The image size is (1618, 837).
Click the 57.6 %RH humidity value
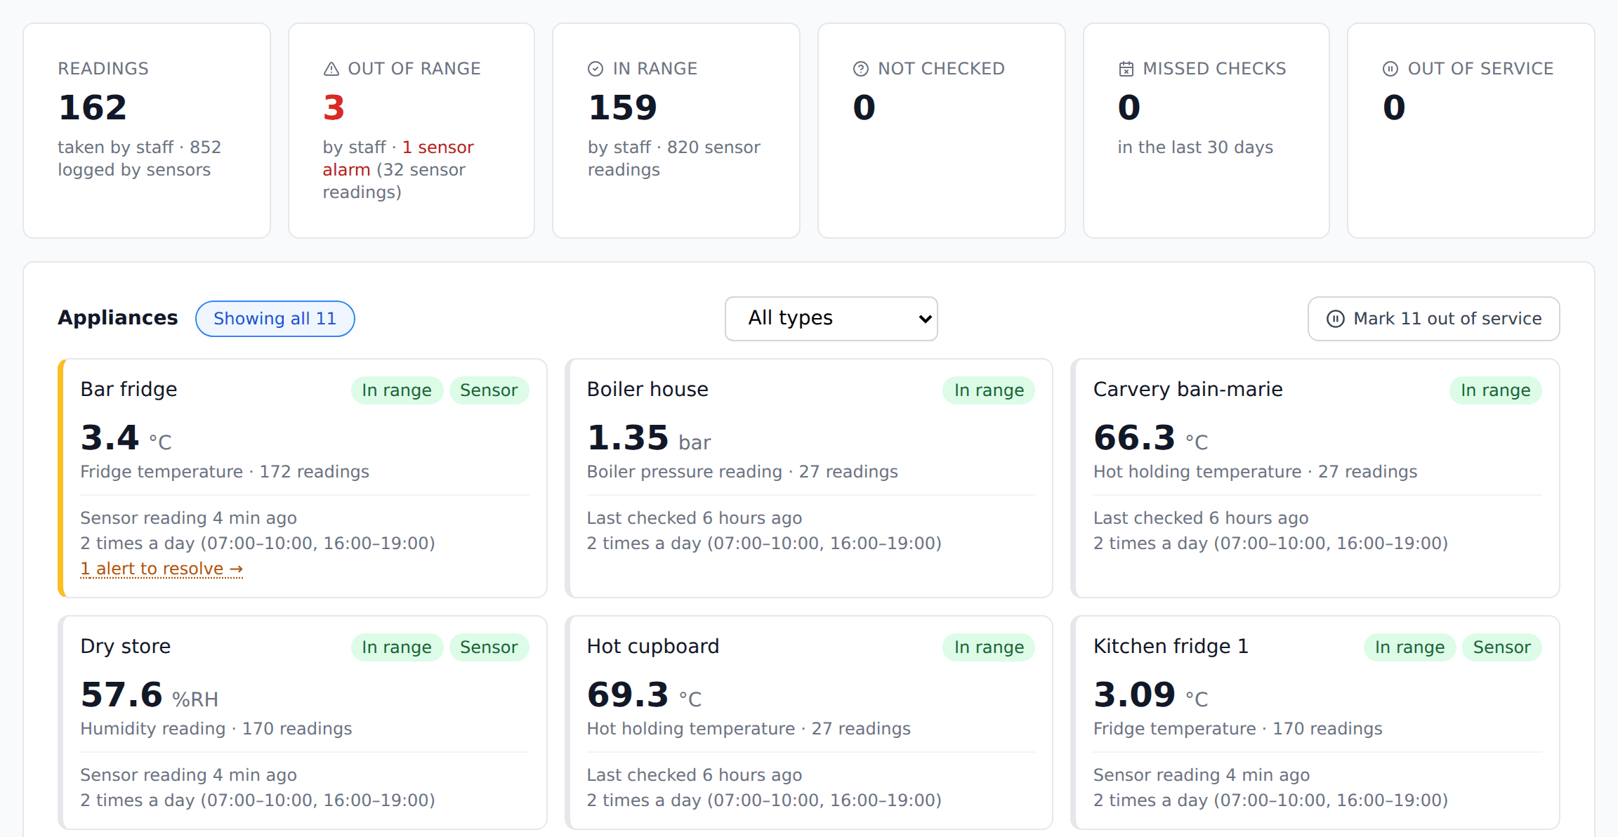coord(150,695)
